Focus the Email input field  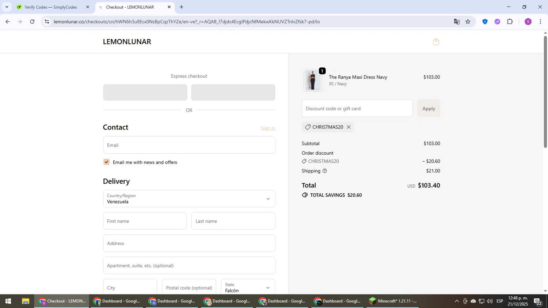coord(189,145)
